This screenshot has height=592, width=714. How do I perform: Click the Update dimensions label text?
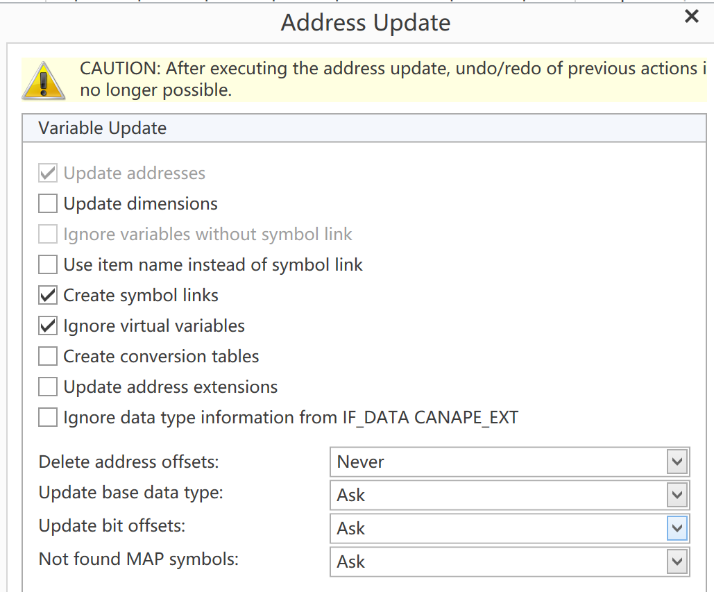tap(141, 204)
